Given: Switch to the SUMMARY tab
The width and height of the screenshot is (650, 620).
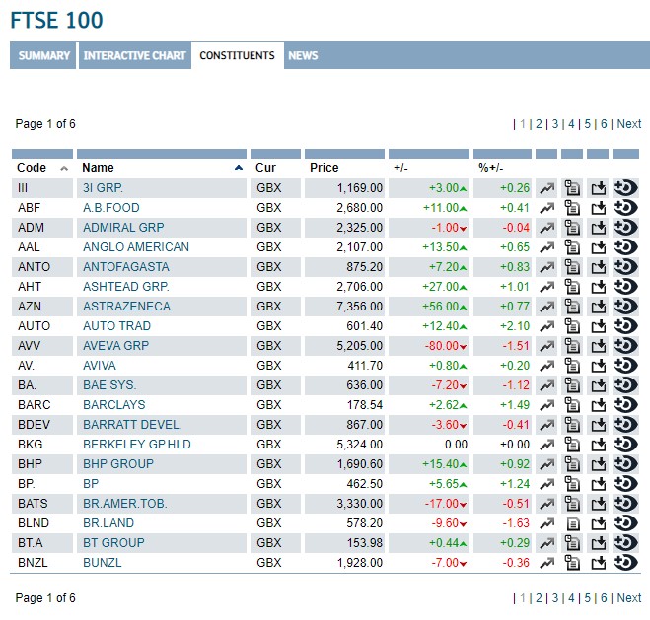Looking at the screenshot, I should pos(43,55).
